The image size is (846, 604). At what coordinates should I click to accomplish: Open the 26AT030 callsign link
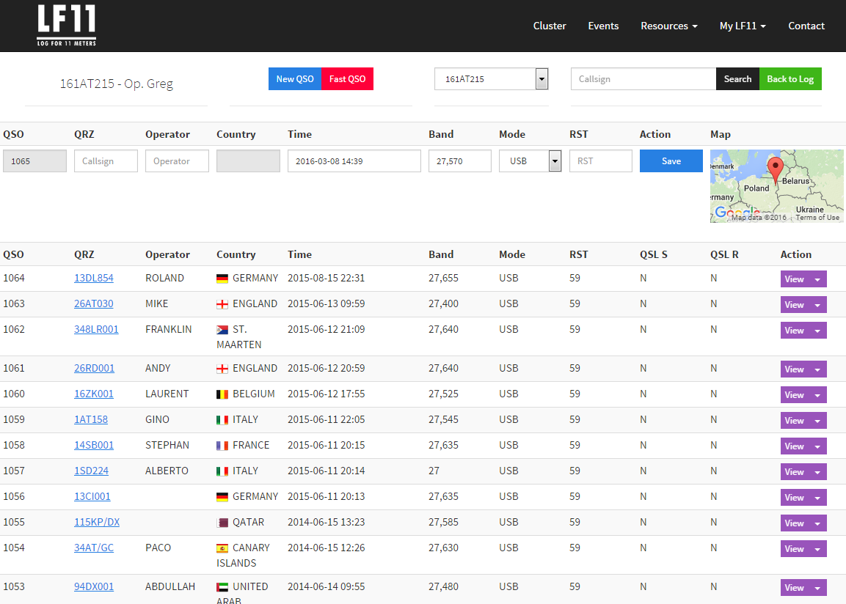pyautogui.click(x=94, y=303)
